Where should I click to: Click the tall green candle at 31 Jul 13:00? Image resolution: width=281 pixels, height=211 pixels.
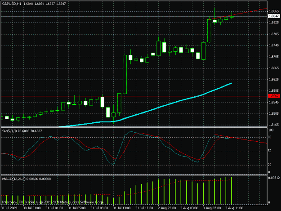click(x=125, y=74)
